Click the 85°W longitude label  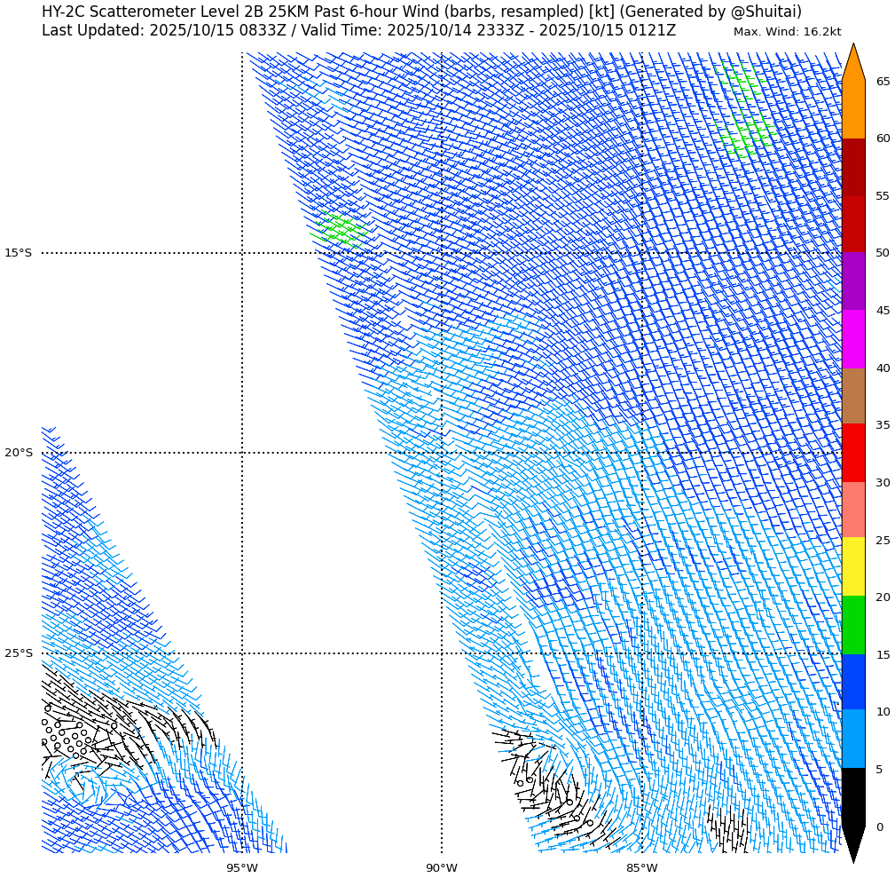(642, 868)
